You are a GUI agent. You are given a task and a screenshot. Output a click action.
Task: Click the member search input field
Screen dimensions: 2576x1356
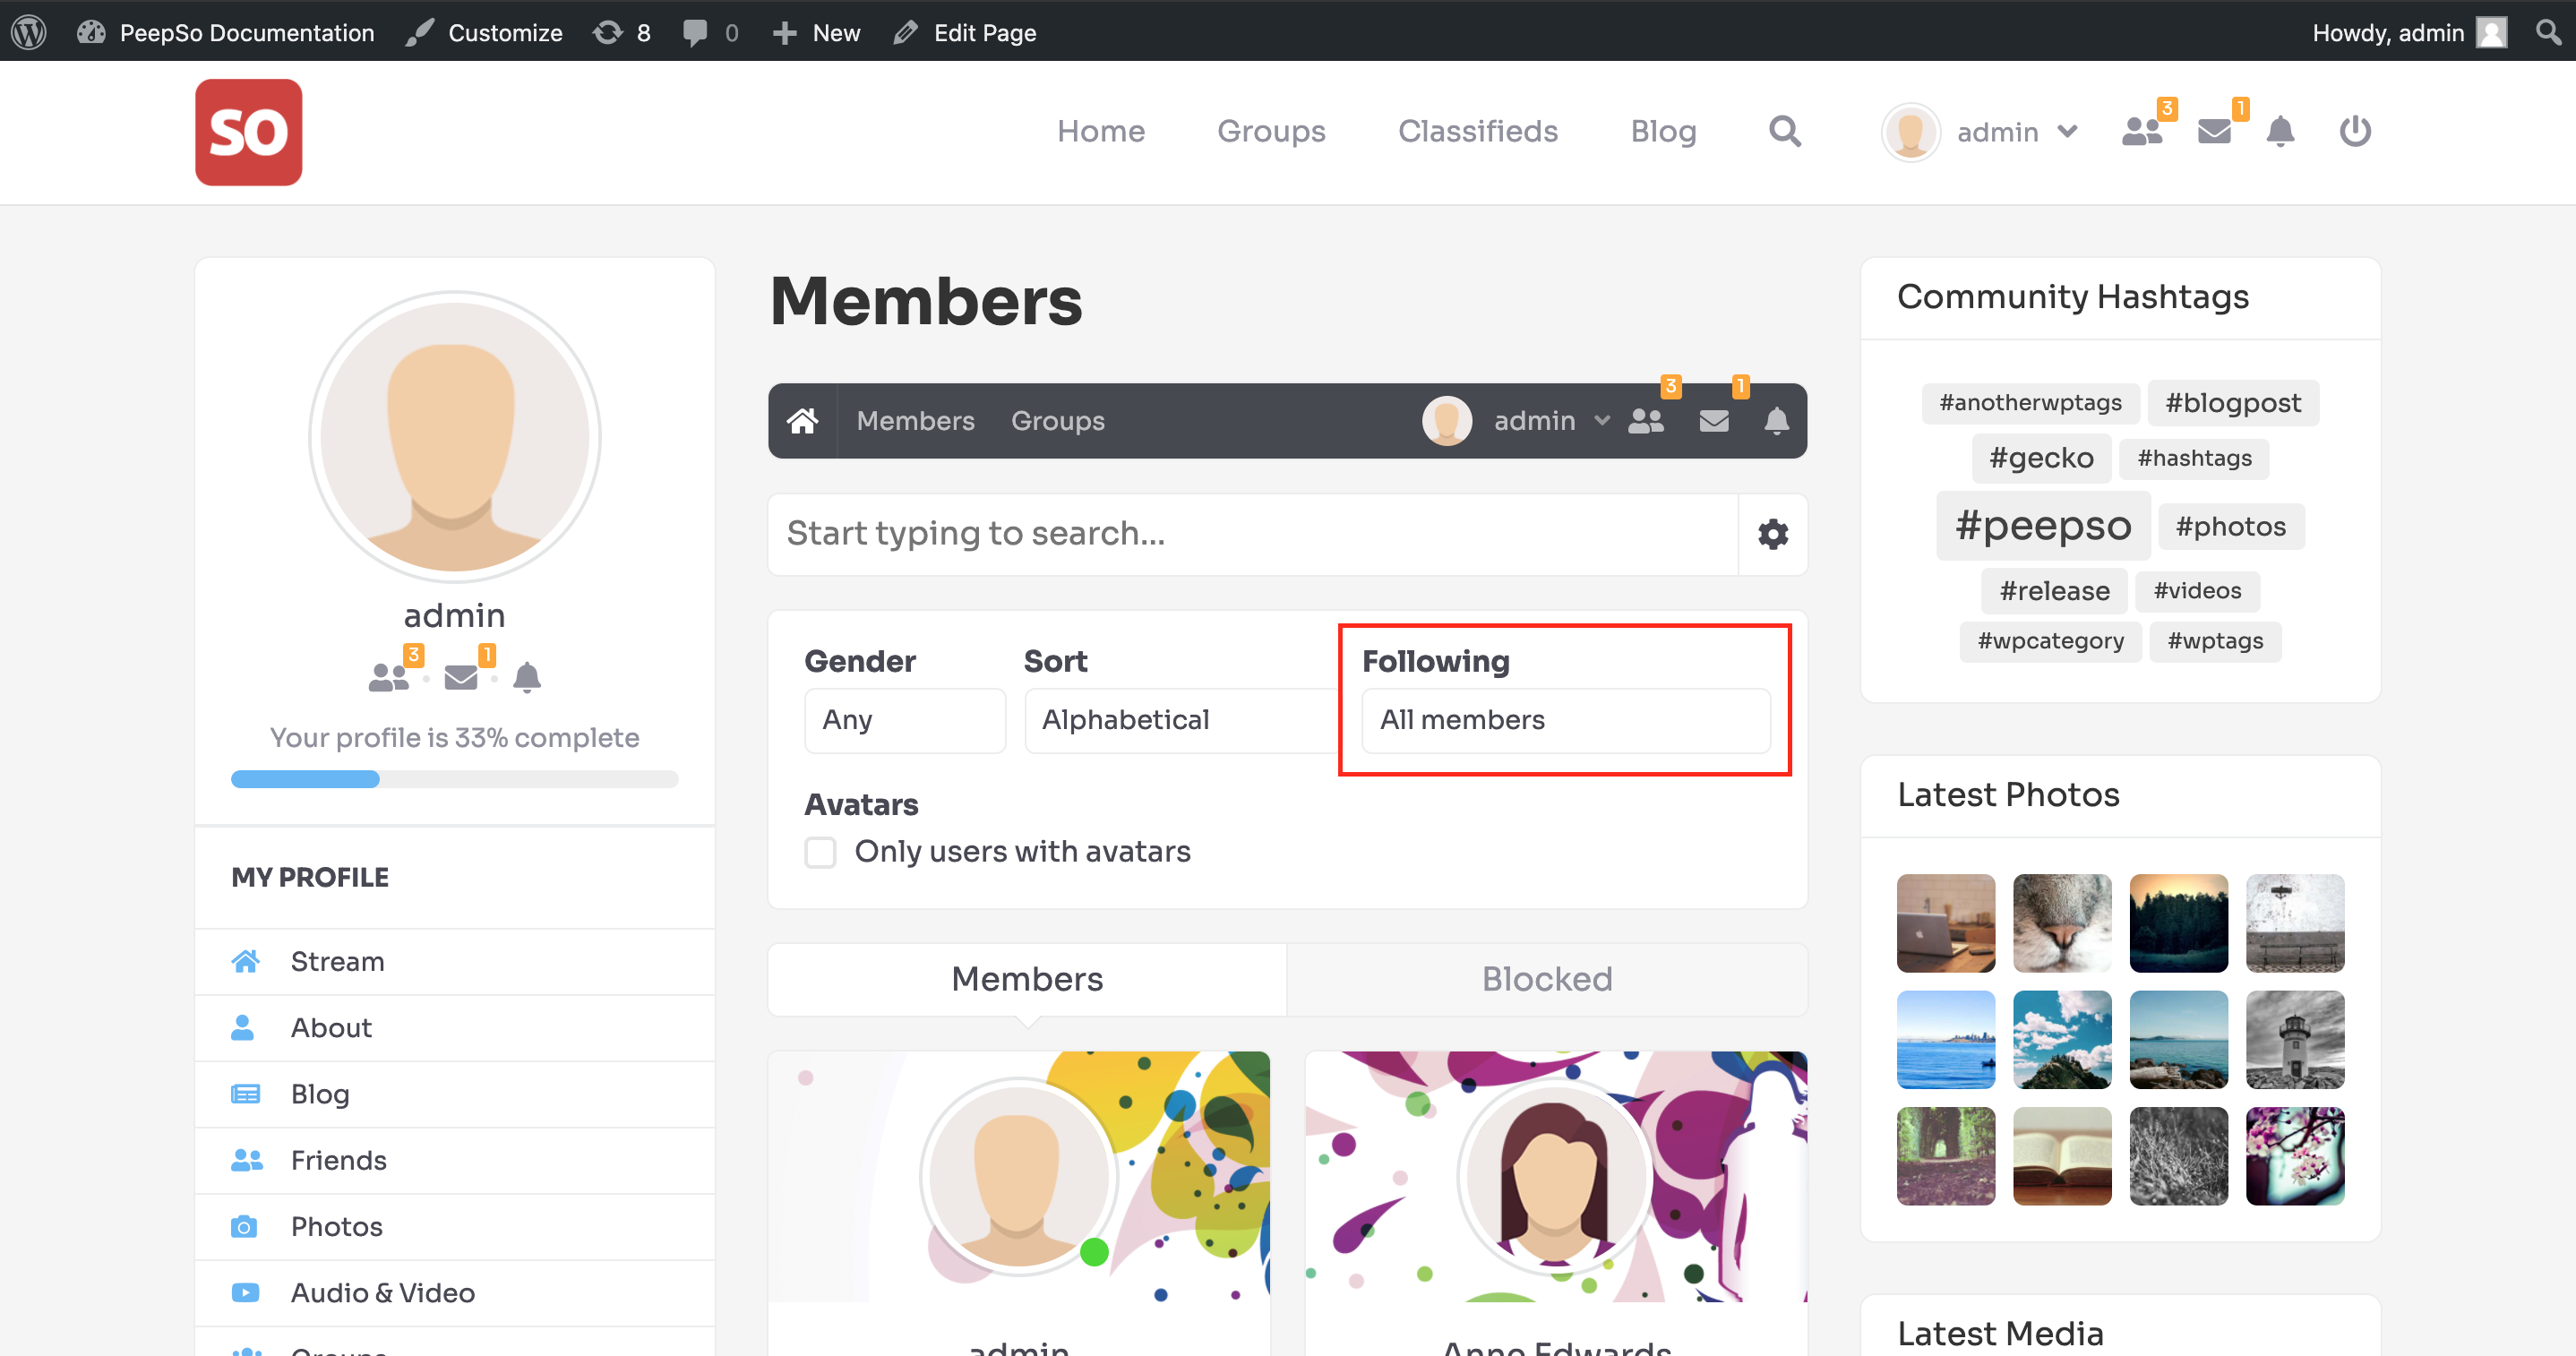tap(1253, 534)
